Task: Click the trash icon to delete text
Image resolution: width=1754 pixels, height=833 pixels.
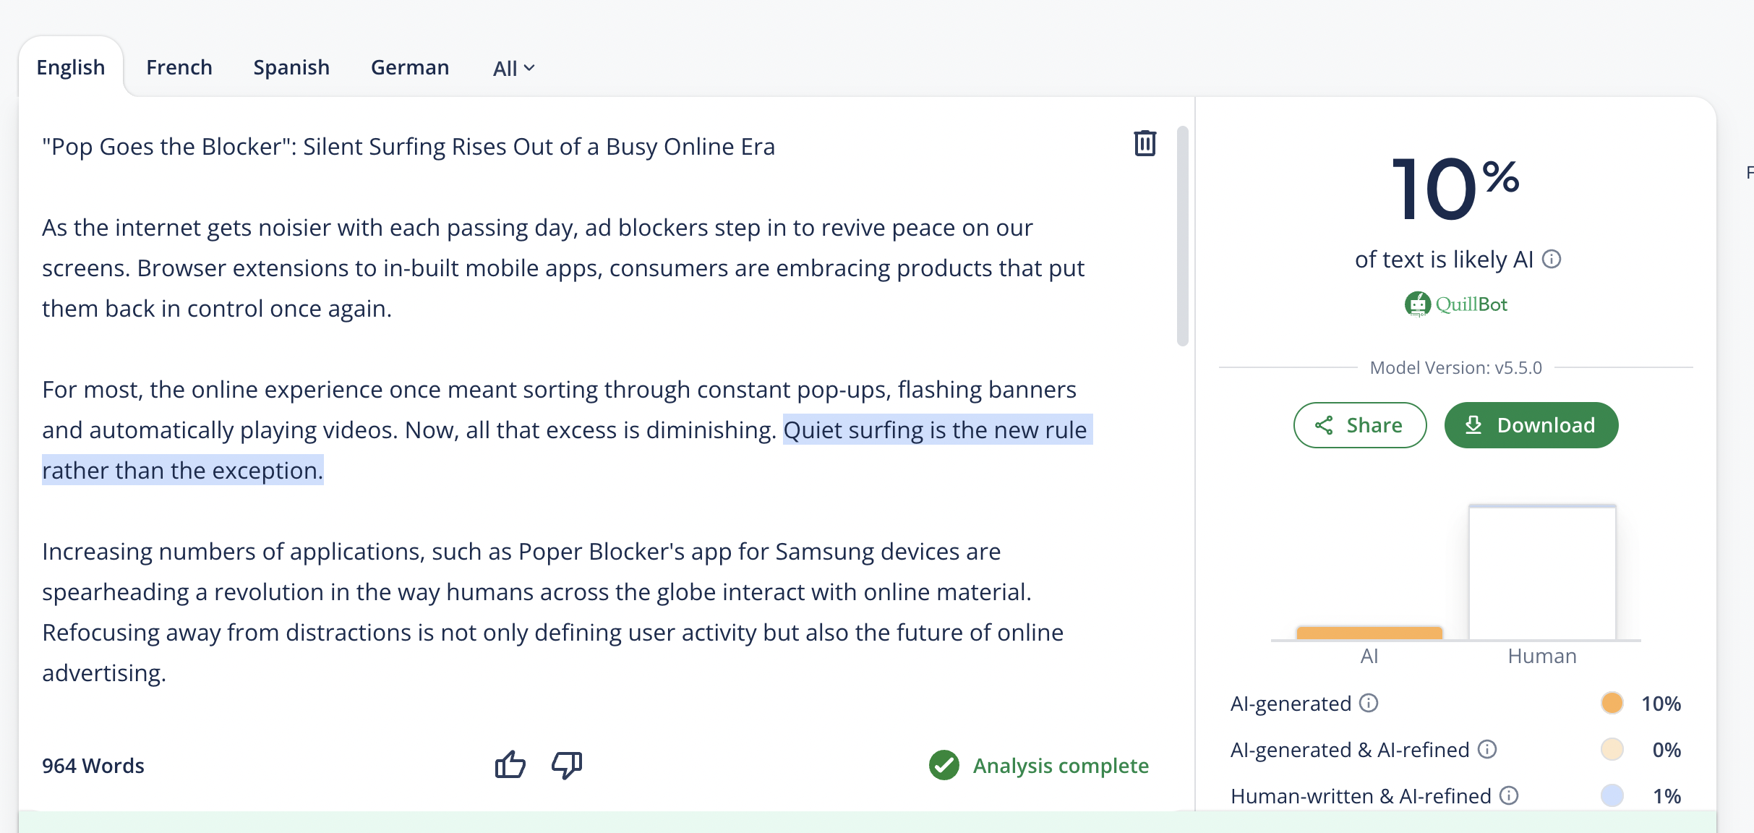Action: tap(1145, 143)
